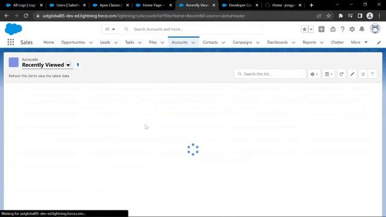Viewport: 386px width, 217px height.
Task: Open the Files nav tab
Action: pos(153,42)
